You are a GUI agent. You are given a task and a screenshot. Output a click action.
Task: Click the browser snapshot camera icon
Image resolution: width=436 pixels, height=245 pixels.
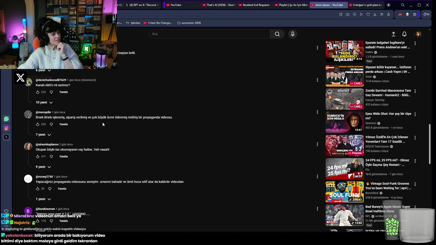pyautogui.click(x=347, y=14)
